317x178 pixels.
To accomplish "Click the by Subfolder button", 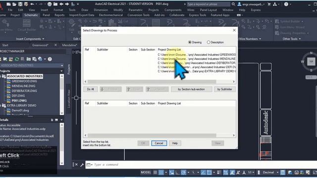I will [224, 89].
